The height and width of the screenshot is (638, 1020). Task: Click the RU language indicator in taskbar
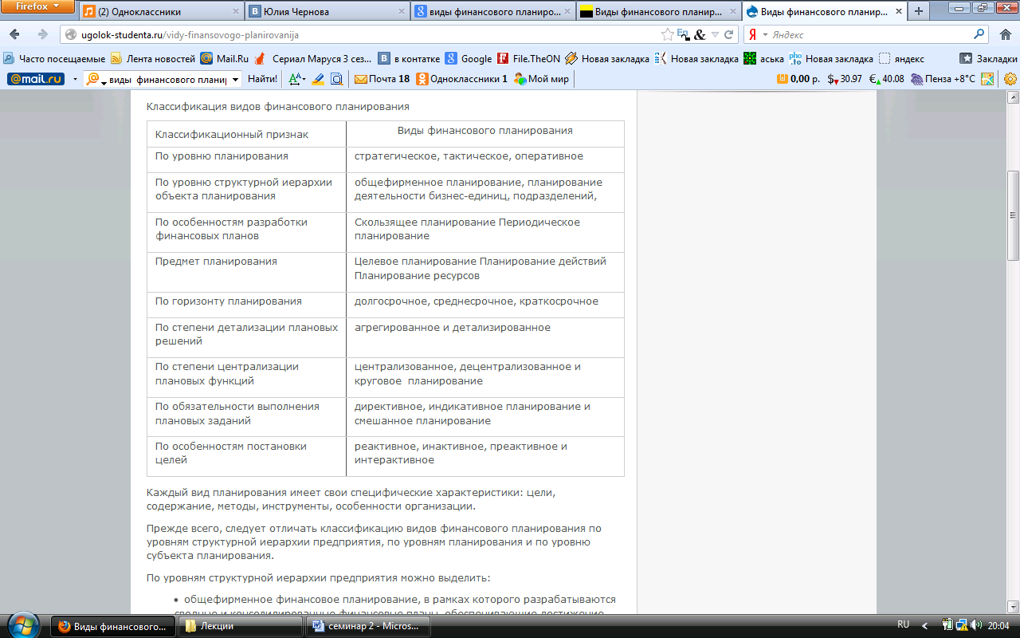pos(903,625)
